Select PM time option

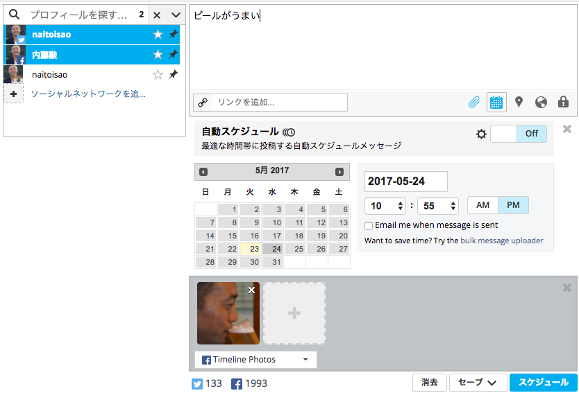click(513, 205)
